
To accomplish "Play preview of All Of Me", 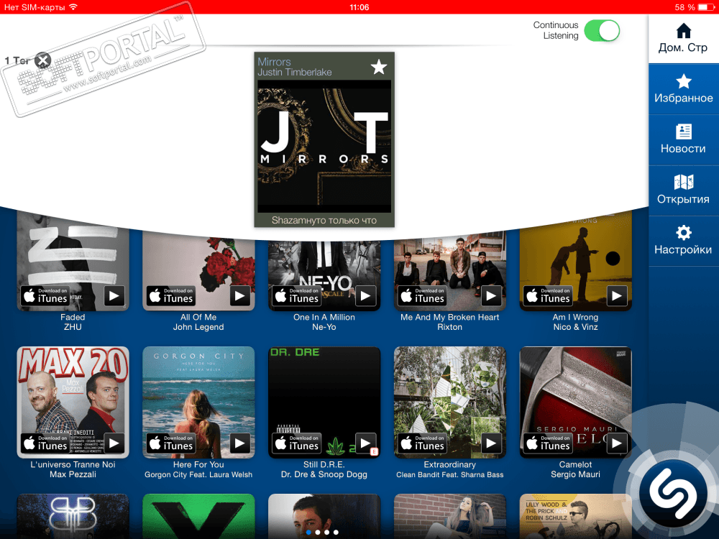I will click(240, 295).
